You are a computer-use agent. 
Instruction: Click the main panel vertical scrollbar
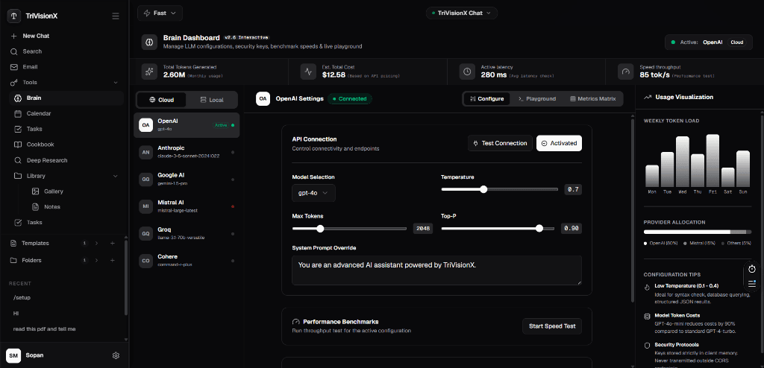point(633,209)
